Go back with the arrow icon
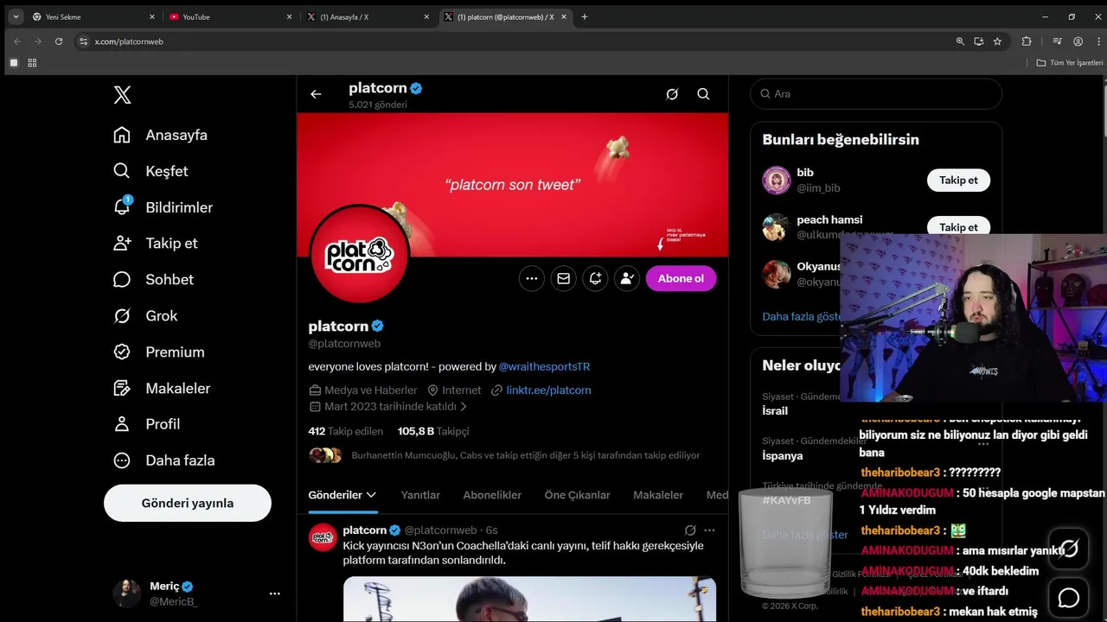The image size is (1107, 622). tap(316, 94)
